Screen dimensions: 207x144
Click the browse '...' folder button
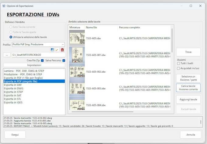click(7, 55)
